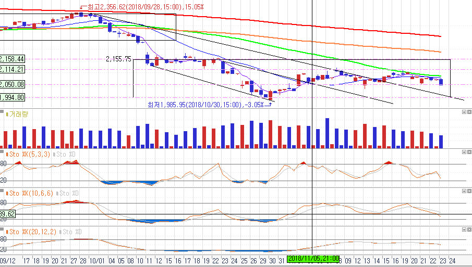The height and width of the screenshot is (267, 472).
Task: Maximize the Sto %K(5,3,3) panel
Action: (464, 152)
